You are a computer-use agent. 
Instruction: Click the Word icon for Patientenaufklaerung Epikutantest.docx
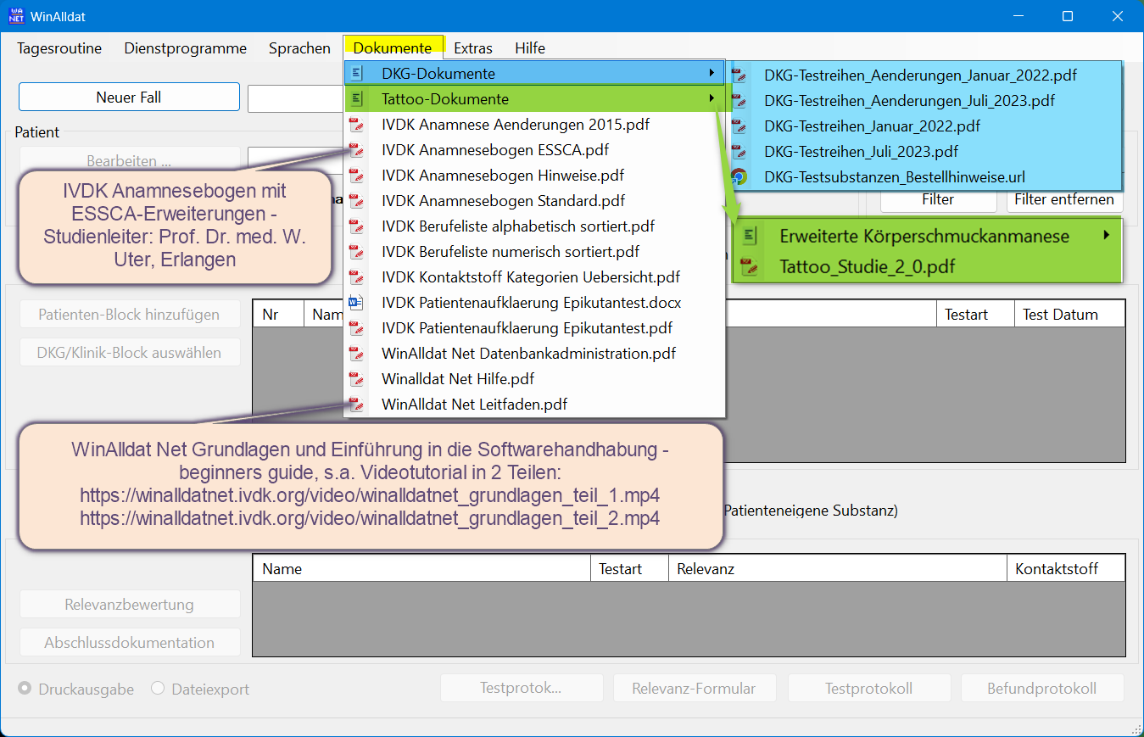[x=356, y=303]
